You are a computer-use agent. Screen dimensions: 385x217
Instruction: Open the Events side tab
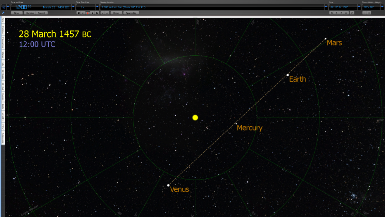coord(3,97)
